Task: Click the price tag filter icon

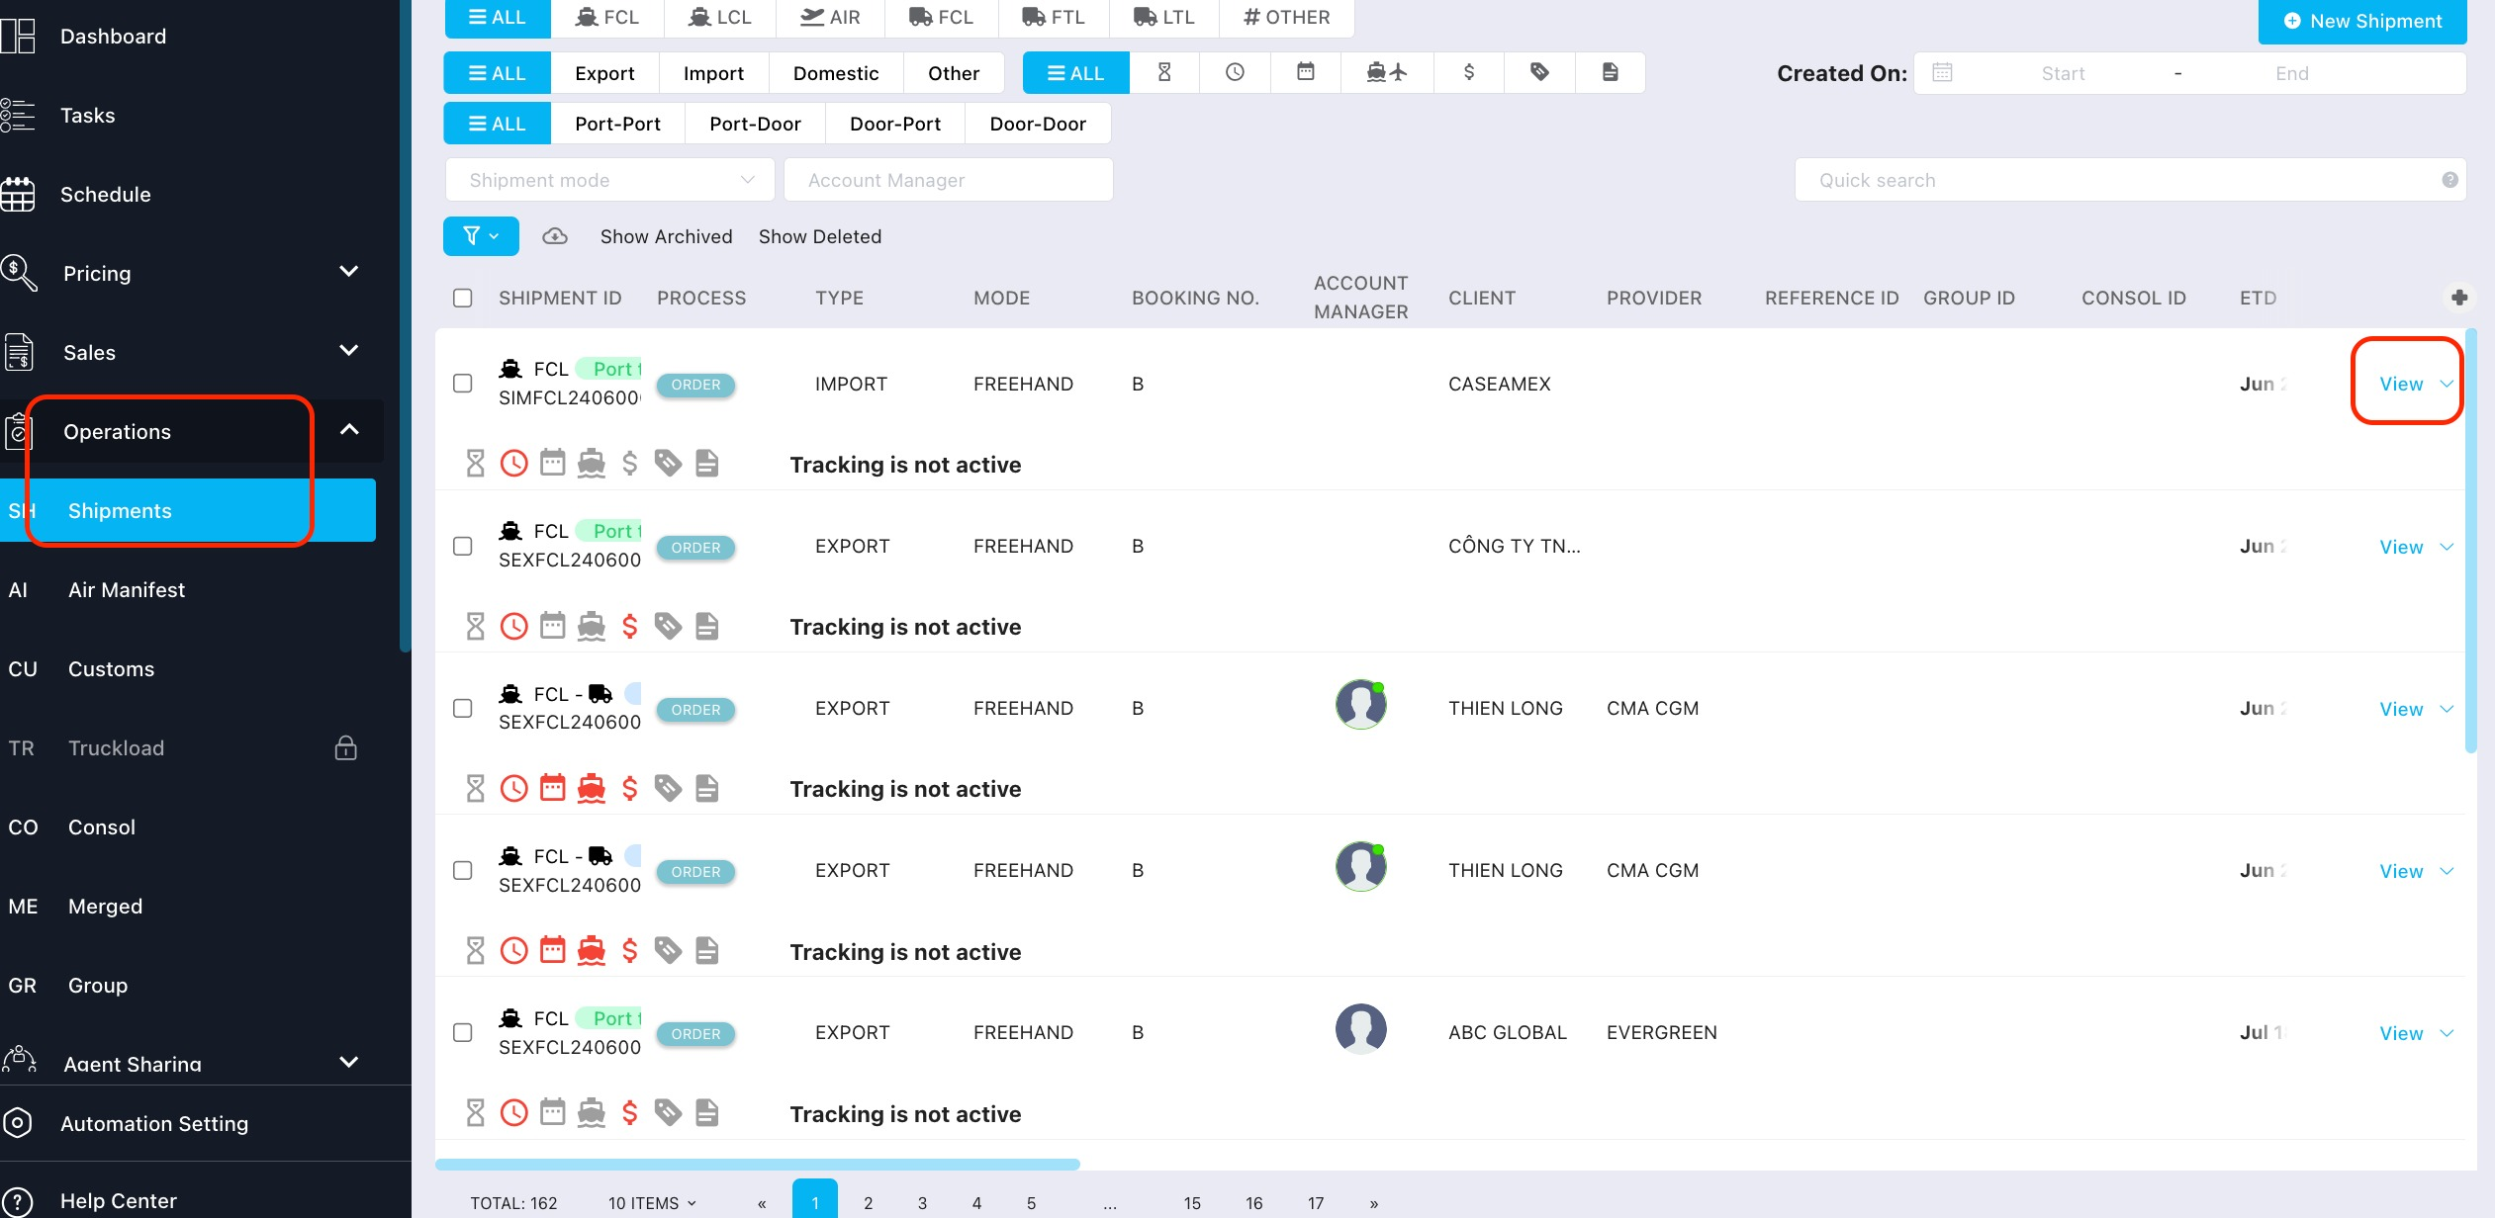Action: pyautogui.click(x=1539, y=72)
